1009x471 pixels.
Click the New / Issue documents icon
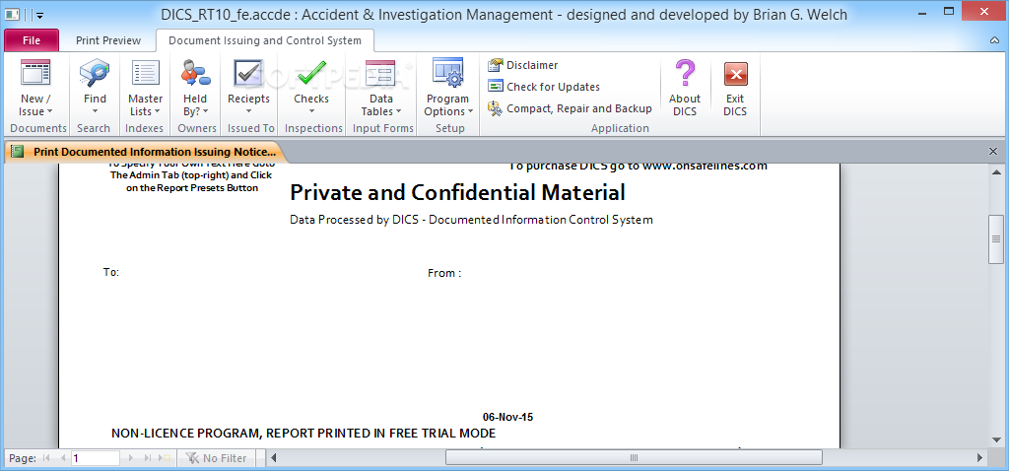click(x=35, y=73)
